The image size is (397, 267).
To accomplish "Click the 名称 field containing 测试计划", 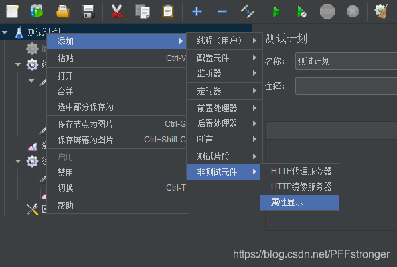I will 346,61.
